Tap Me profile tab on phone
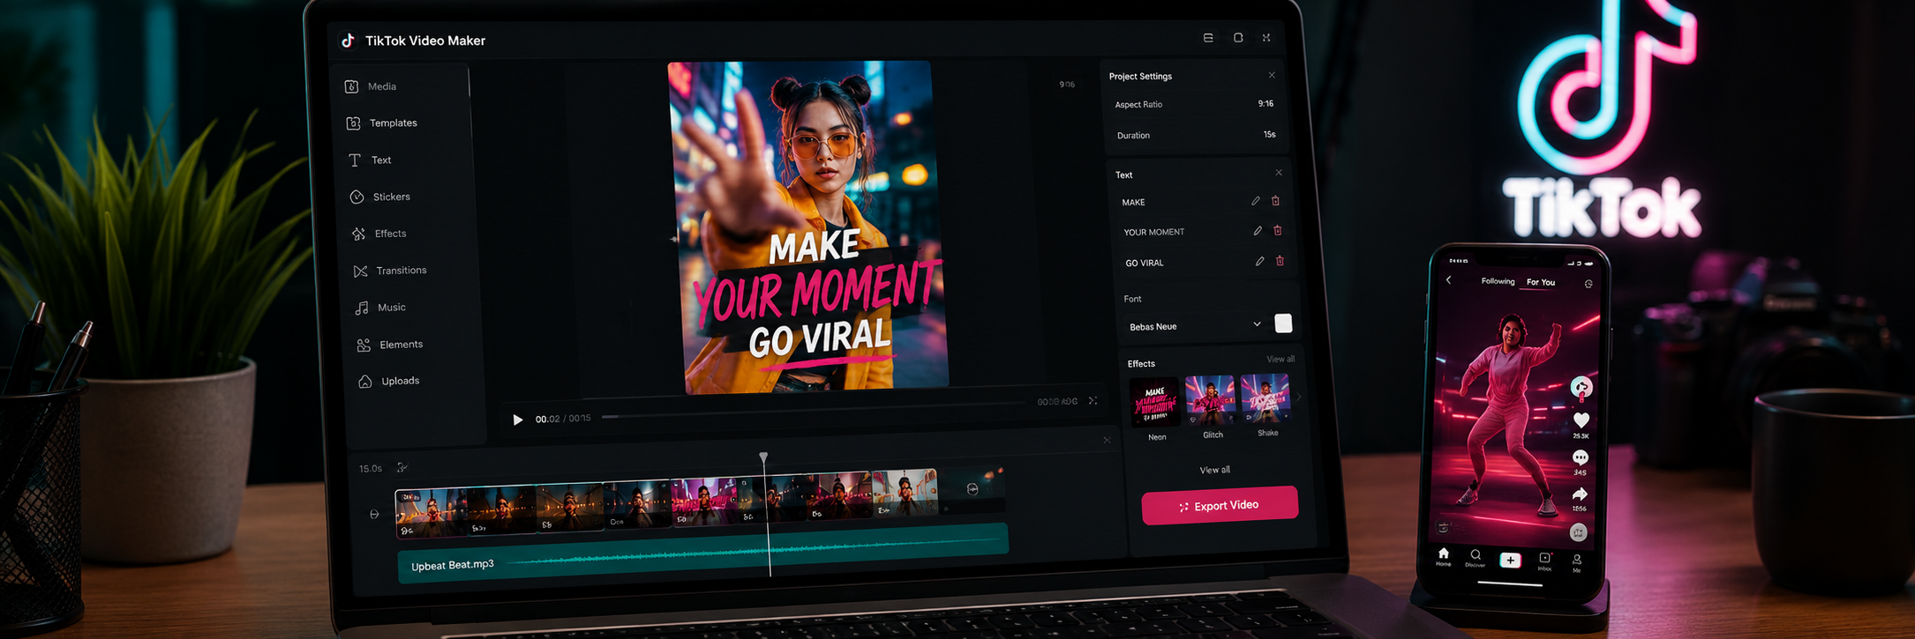Image resolution: width=1915 pixels, height=639 pixels. [x=1576, y=562]
